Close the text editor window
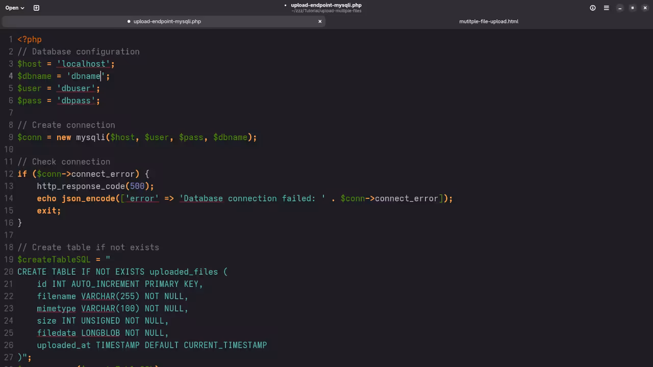This screenshot has width=653, height=367. coord(645,8)
